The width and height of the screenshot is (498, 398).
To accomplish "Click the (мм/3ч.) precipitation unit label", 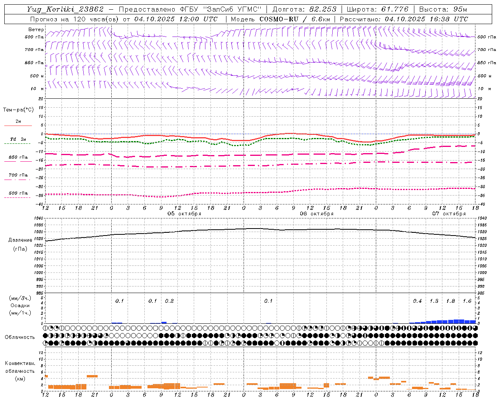I will (x=20, y=298).
